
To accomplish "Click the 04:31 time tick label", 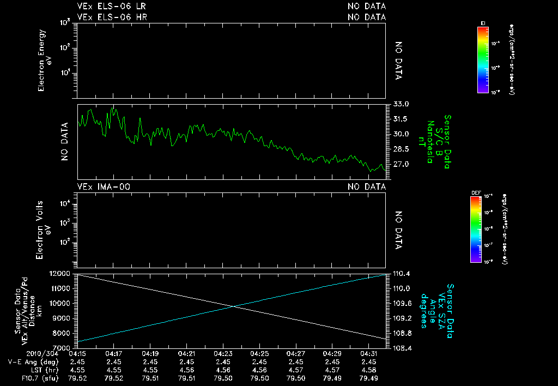I will click(369, 354).
